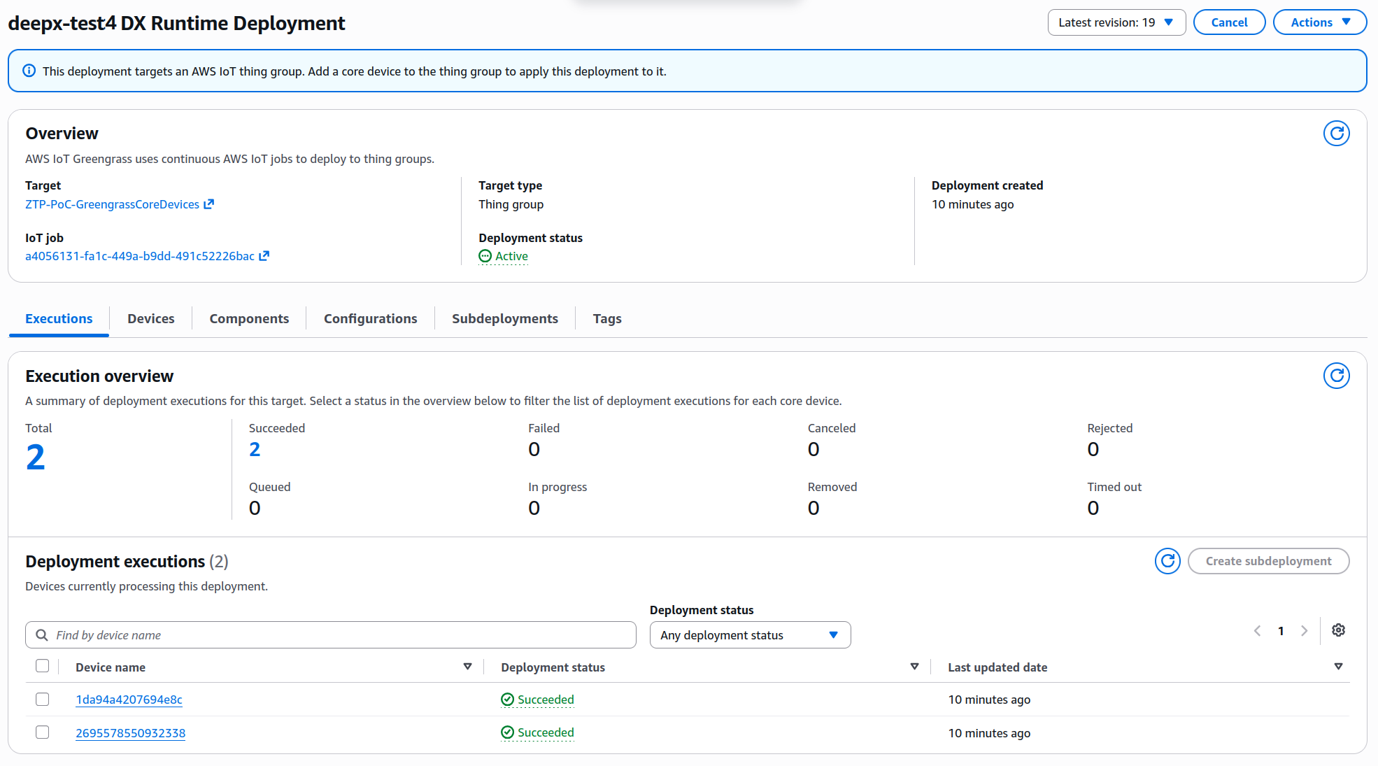Switch to the Executions tab
Screen dimensions: 1378x766
tap(59, 319)
